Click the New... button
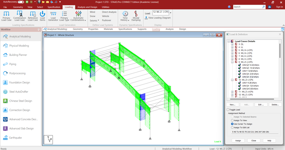285x150 pixels. [233, 105]
